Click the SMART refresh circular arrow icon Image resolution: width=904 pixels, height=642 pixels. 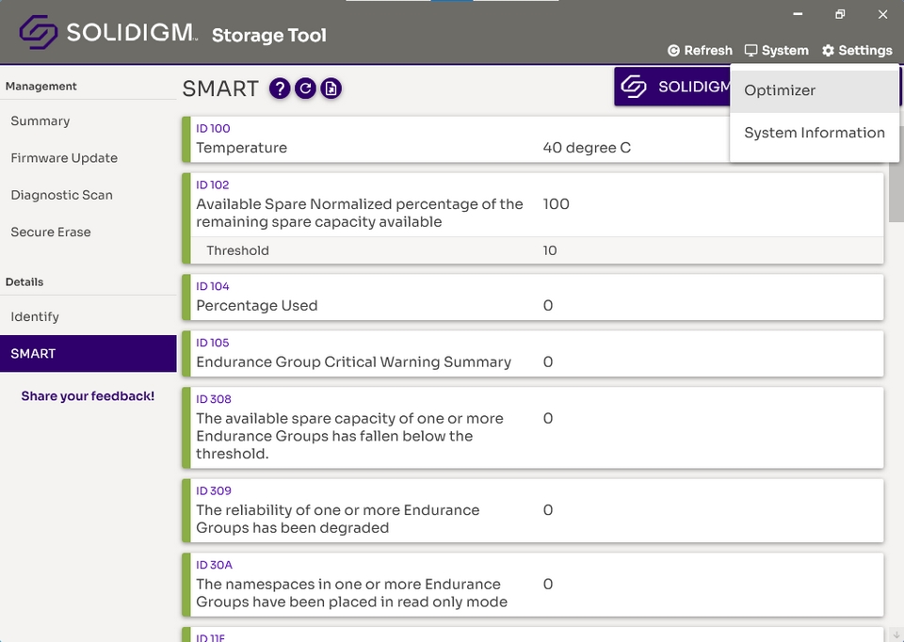click(305, 88)
